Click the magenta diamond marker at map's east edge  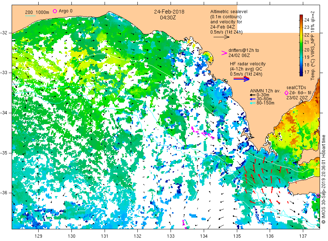click(x=318, y=196)
